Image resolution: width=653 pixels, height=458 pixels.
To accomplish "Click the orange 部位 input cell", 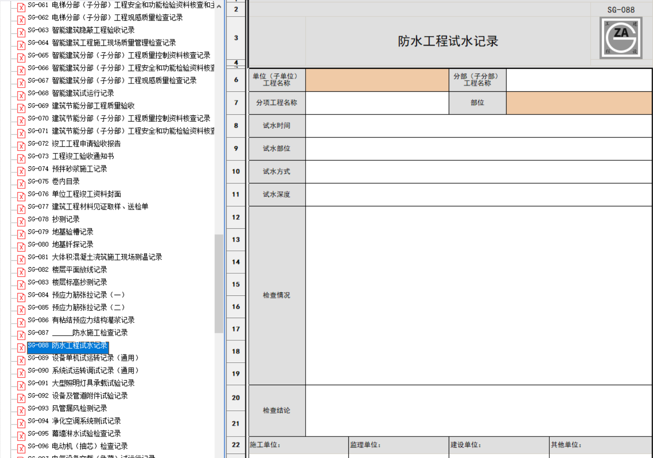I will tap(579, 103).
